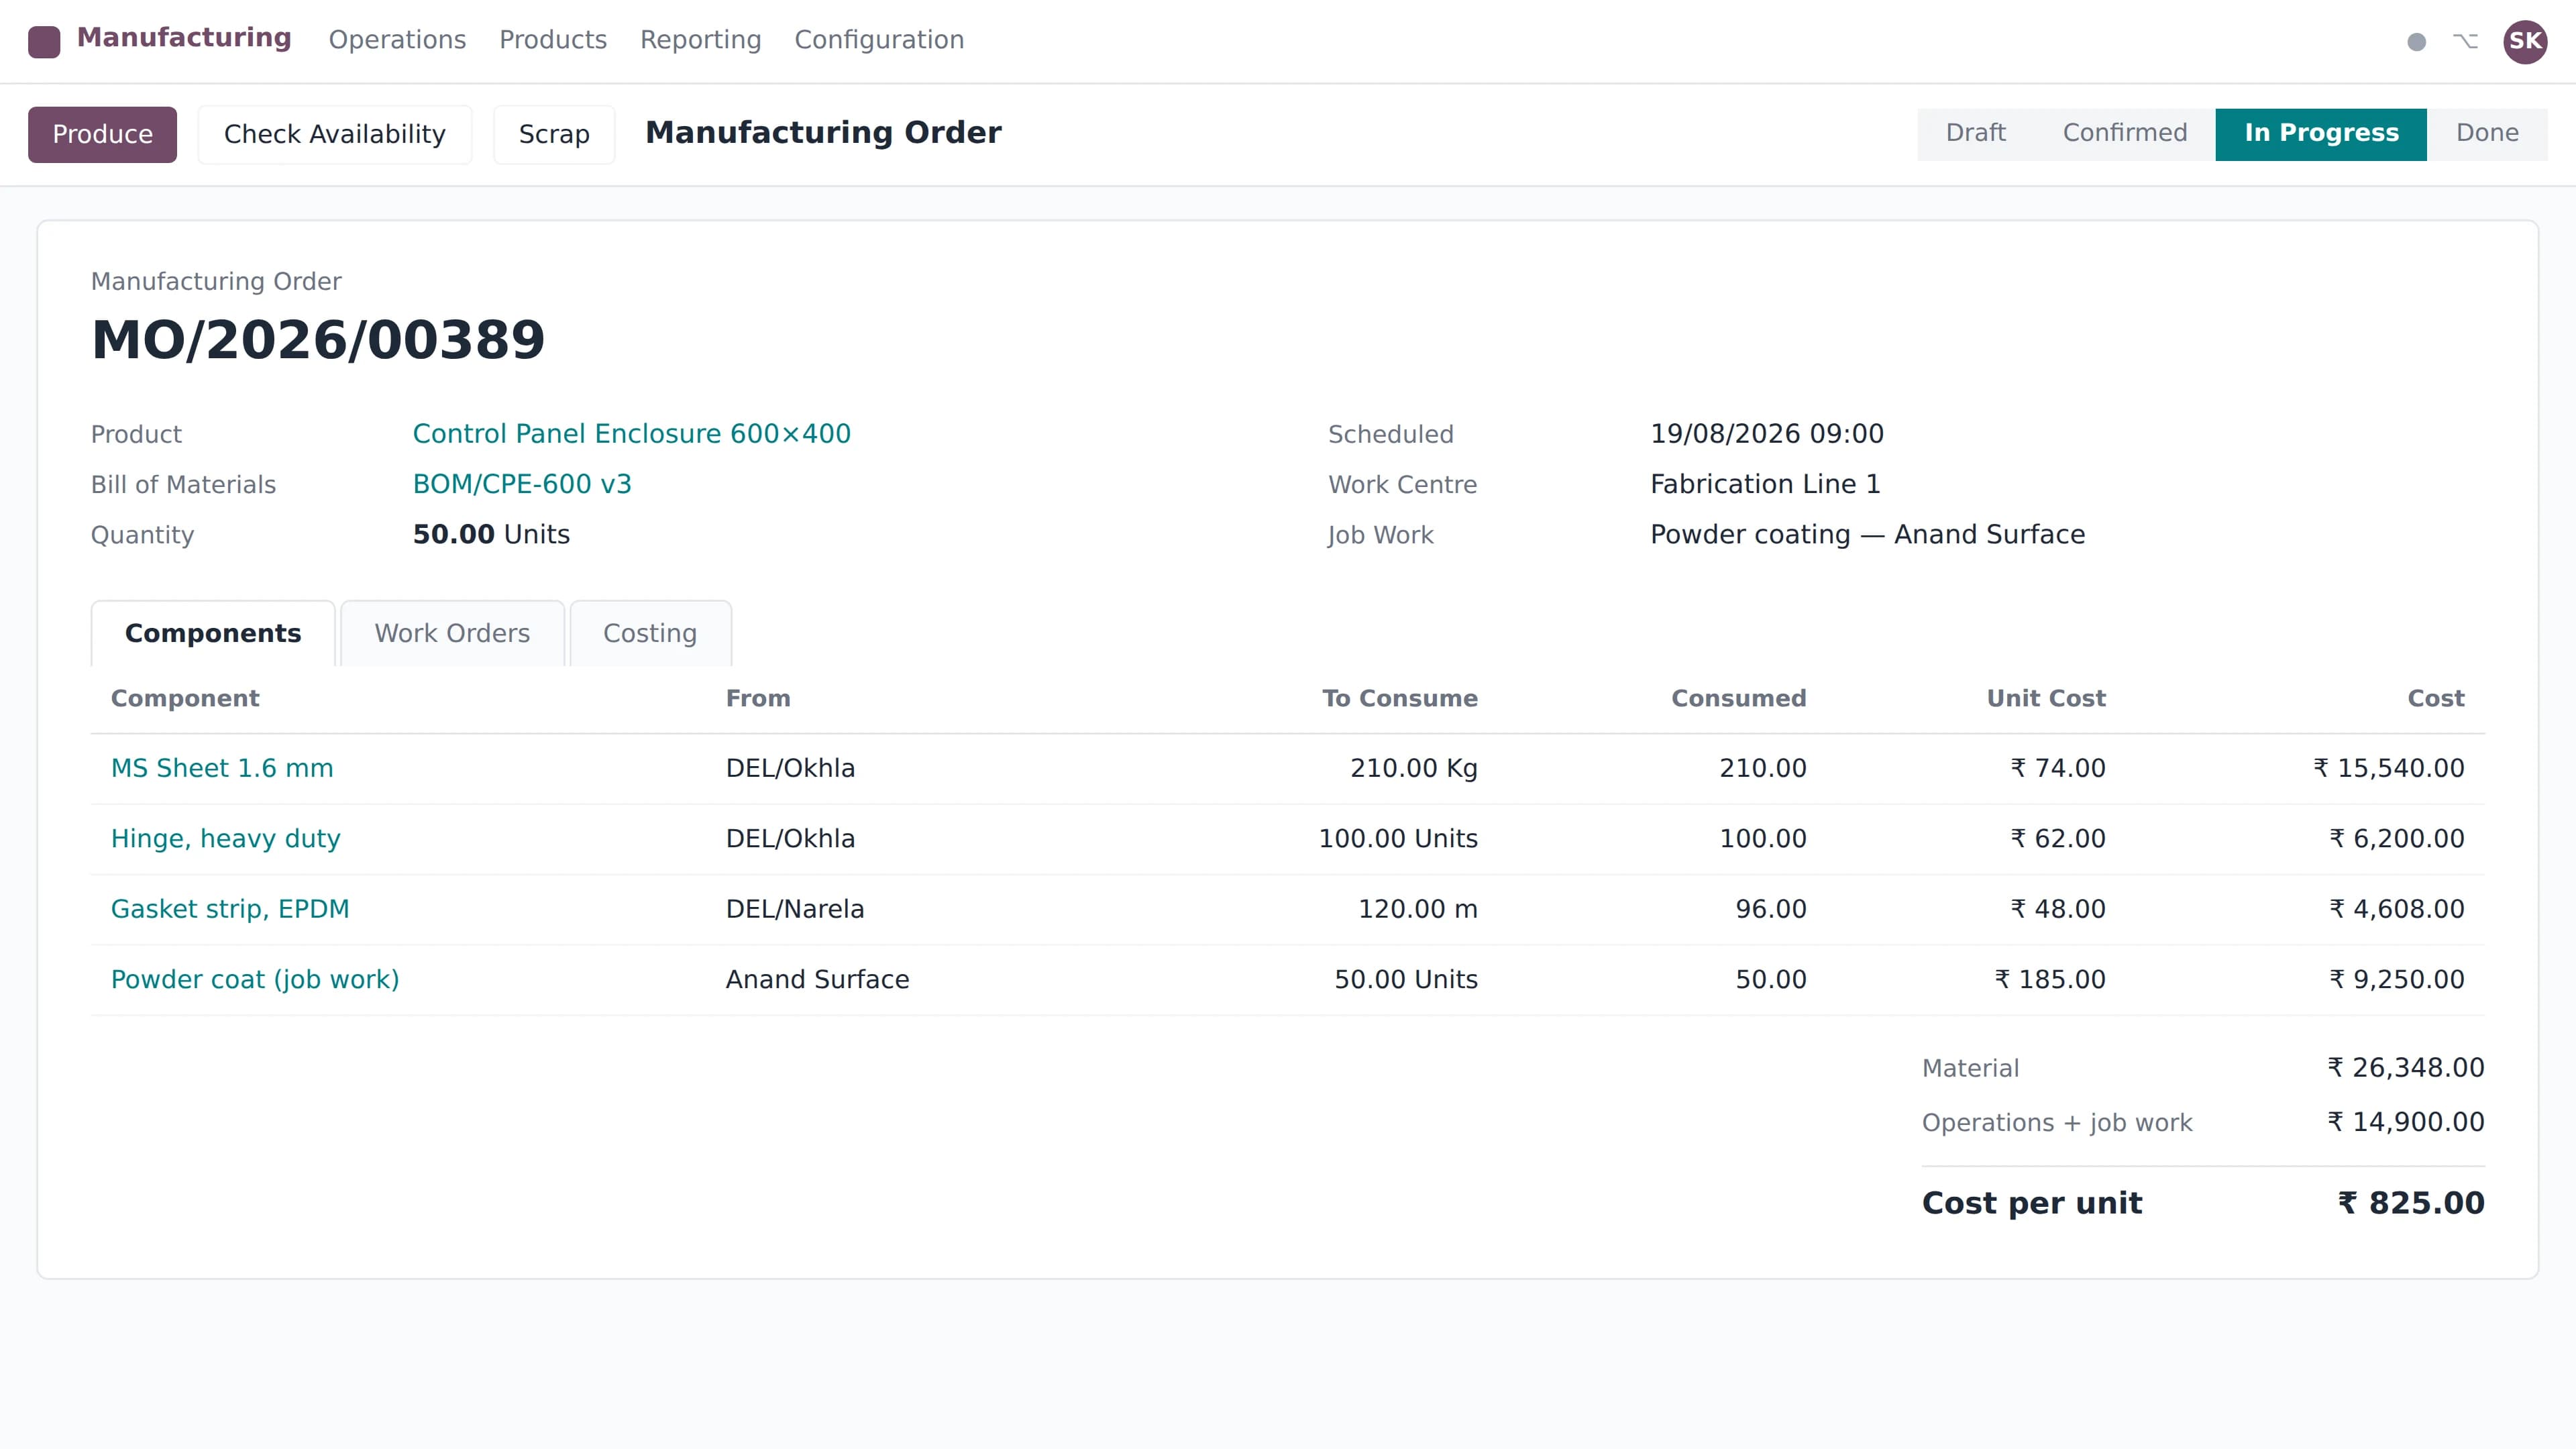Click the ₹ 6,200.00 cost cell
Viewport: 2576px width, 1449px height.
(x=2396, y=838)
